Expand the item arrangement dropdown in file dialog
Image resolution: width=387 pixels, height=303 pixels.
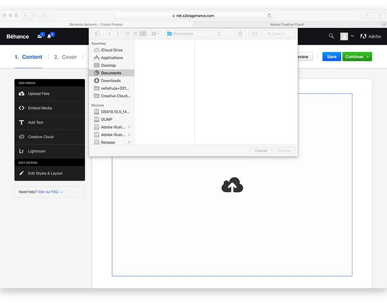155,34
